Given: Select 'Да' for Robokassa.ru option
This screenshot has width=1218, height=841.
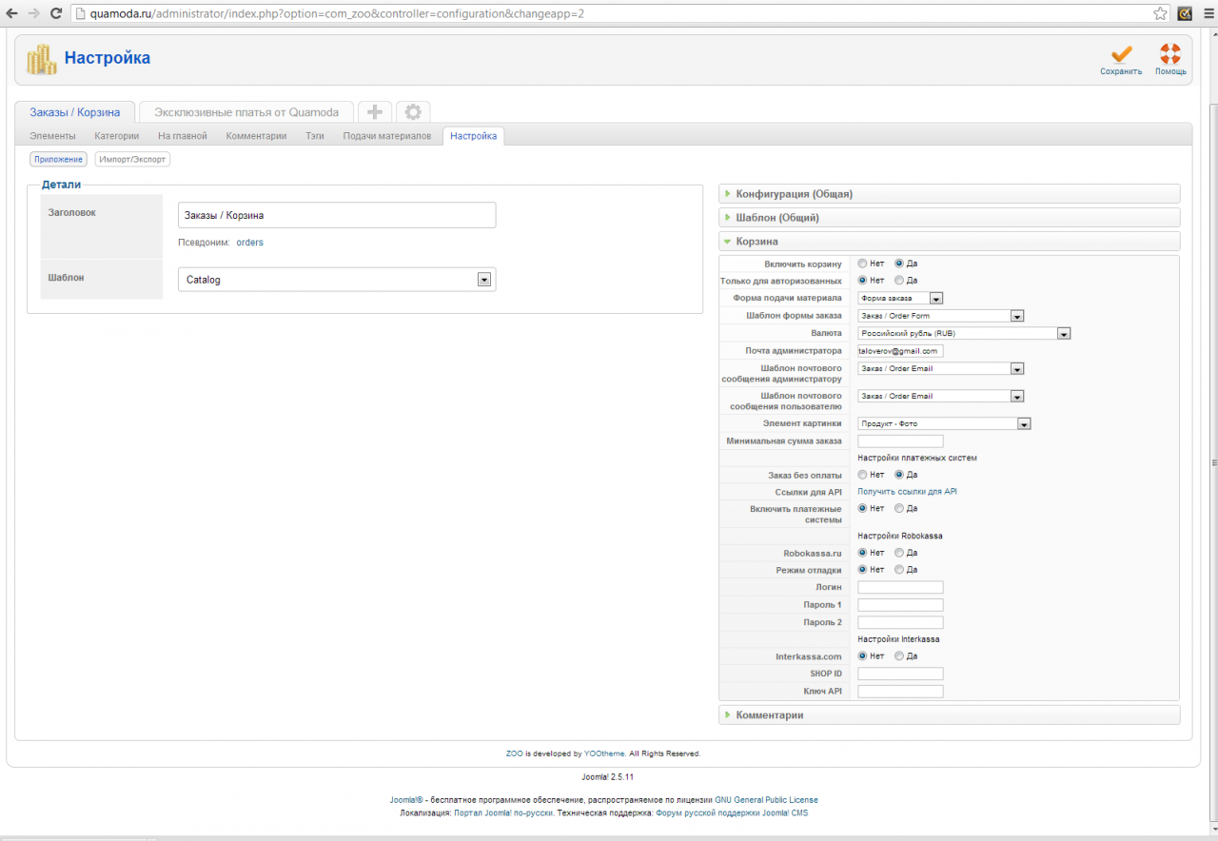Looking at the screenshot, I should 899,553.
